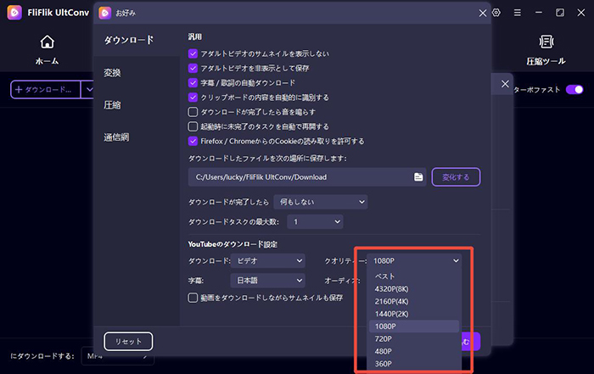
Task: Toggle subtitle/lyrics auto download checkbox
Action: click(x=193, y=82)
